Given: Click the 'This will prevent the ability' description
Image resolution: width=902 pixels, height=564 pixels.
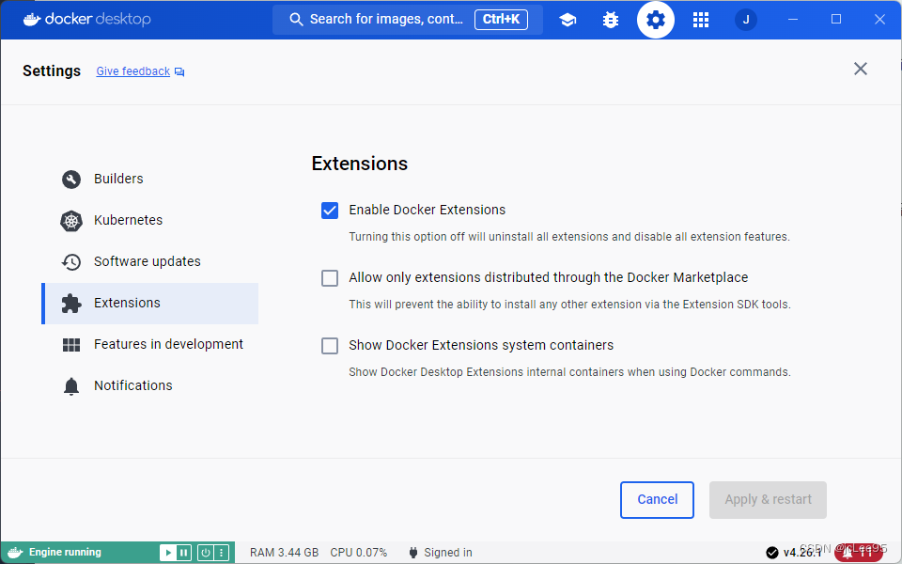Looking at the screenshot, I should coord(569,305).
